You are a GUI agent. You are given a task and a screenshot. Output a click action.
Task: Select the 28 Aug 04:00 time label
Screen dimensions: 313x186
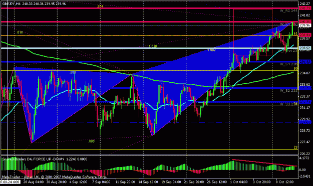(x=34, y=182)
